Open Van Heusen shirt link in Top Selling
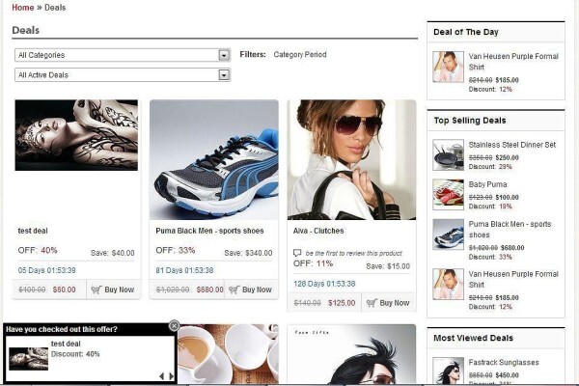Screen dimensions: 579x386 pos(513,279)
